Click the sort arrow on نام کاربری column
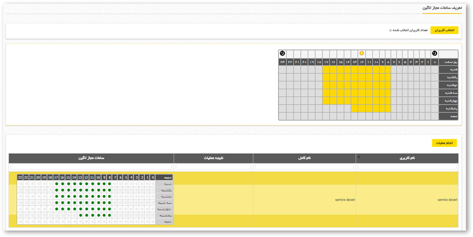 click(359, 157)
